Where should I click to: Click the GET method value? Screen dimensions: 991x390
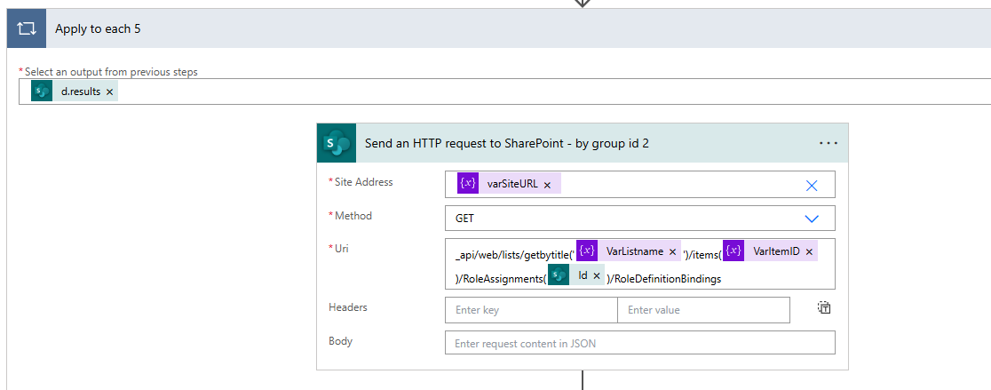(x=464, y=219)
